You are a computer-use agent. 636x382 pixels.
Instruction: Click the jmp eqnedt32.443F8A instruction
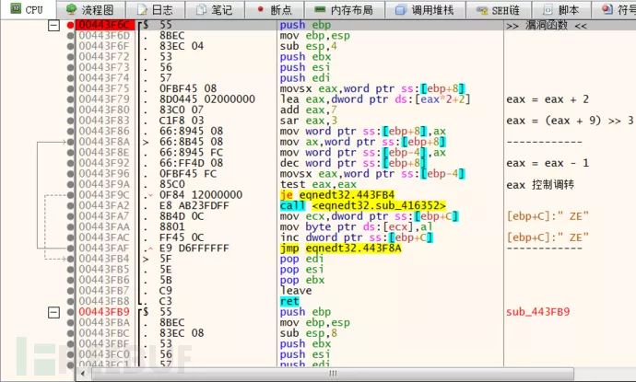(340, 248)
